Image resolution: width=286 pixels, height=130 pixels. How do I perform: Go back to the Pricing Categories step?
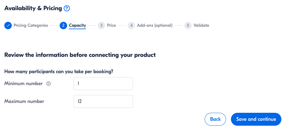click(x=31, y=26)
